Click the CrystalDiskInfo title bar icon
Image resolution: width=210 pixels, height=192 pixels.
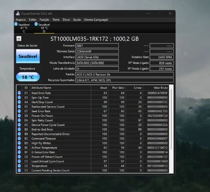[18, 13]
